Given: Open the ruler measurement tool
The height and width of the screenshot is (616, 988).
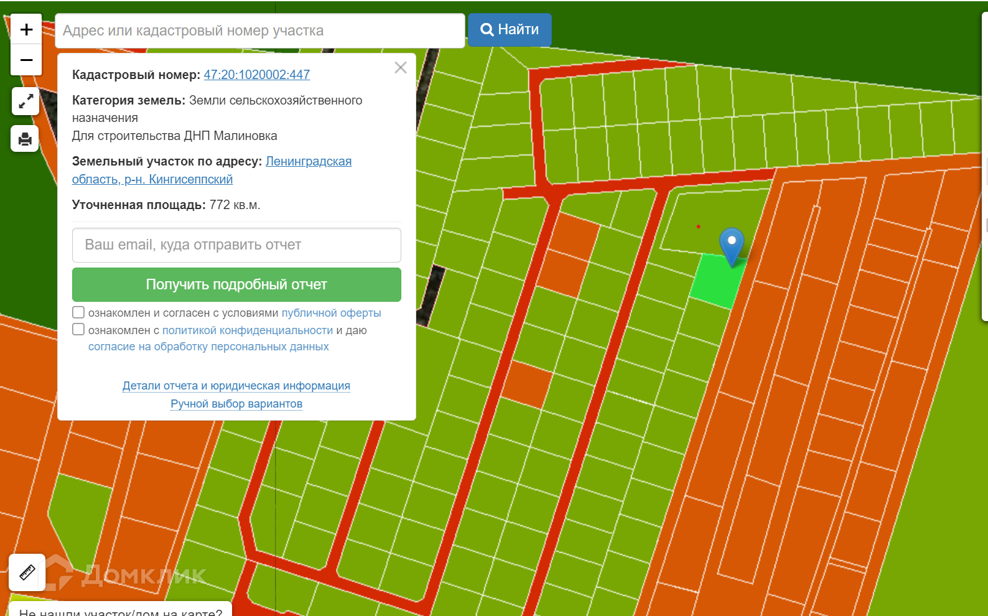Looking at the screenshot, I should coord(27,572).
